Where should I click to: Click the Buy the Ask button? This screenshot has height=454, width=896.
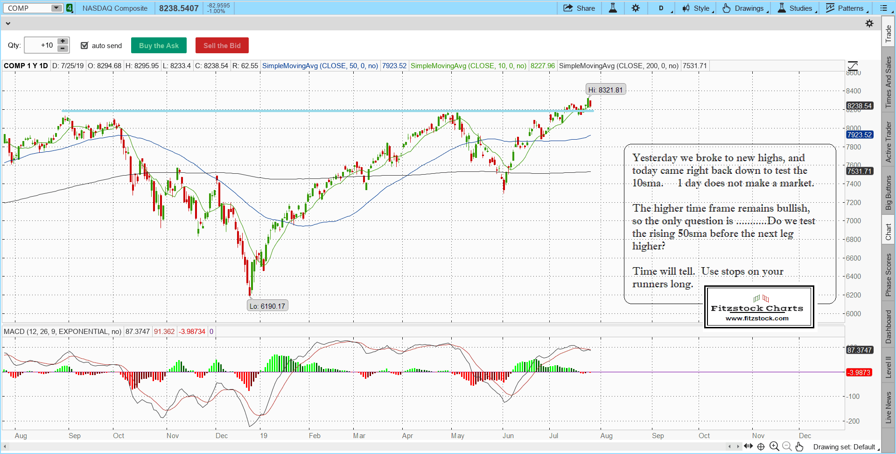[x=159, y=45]
